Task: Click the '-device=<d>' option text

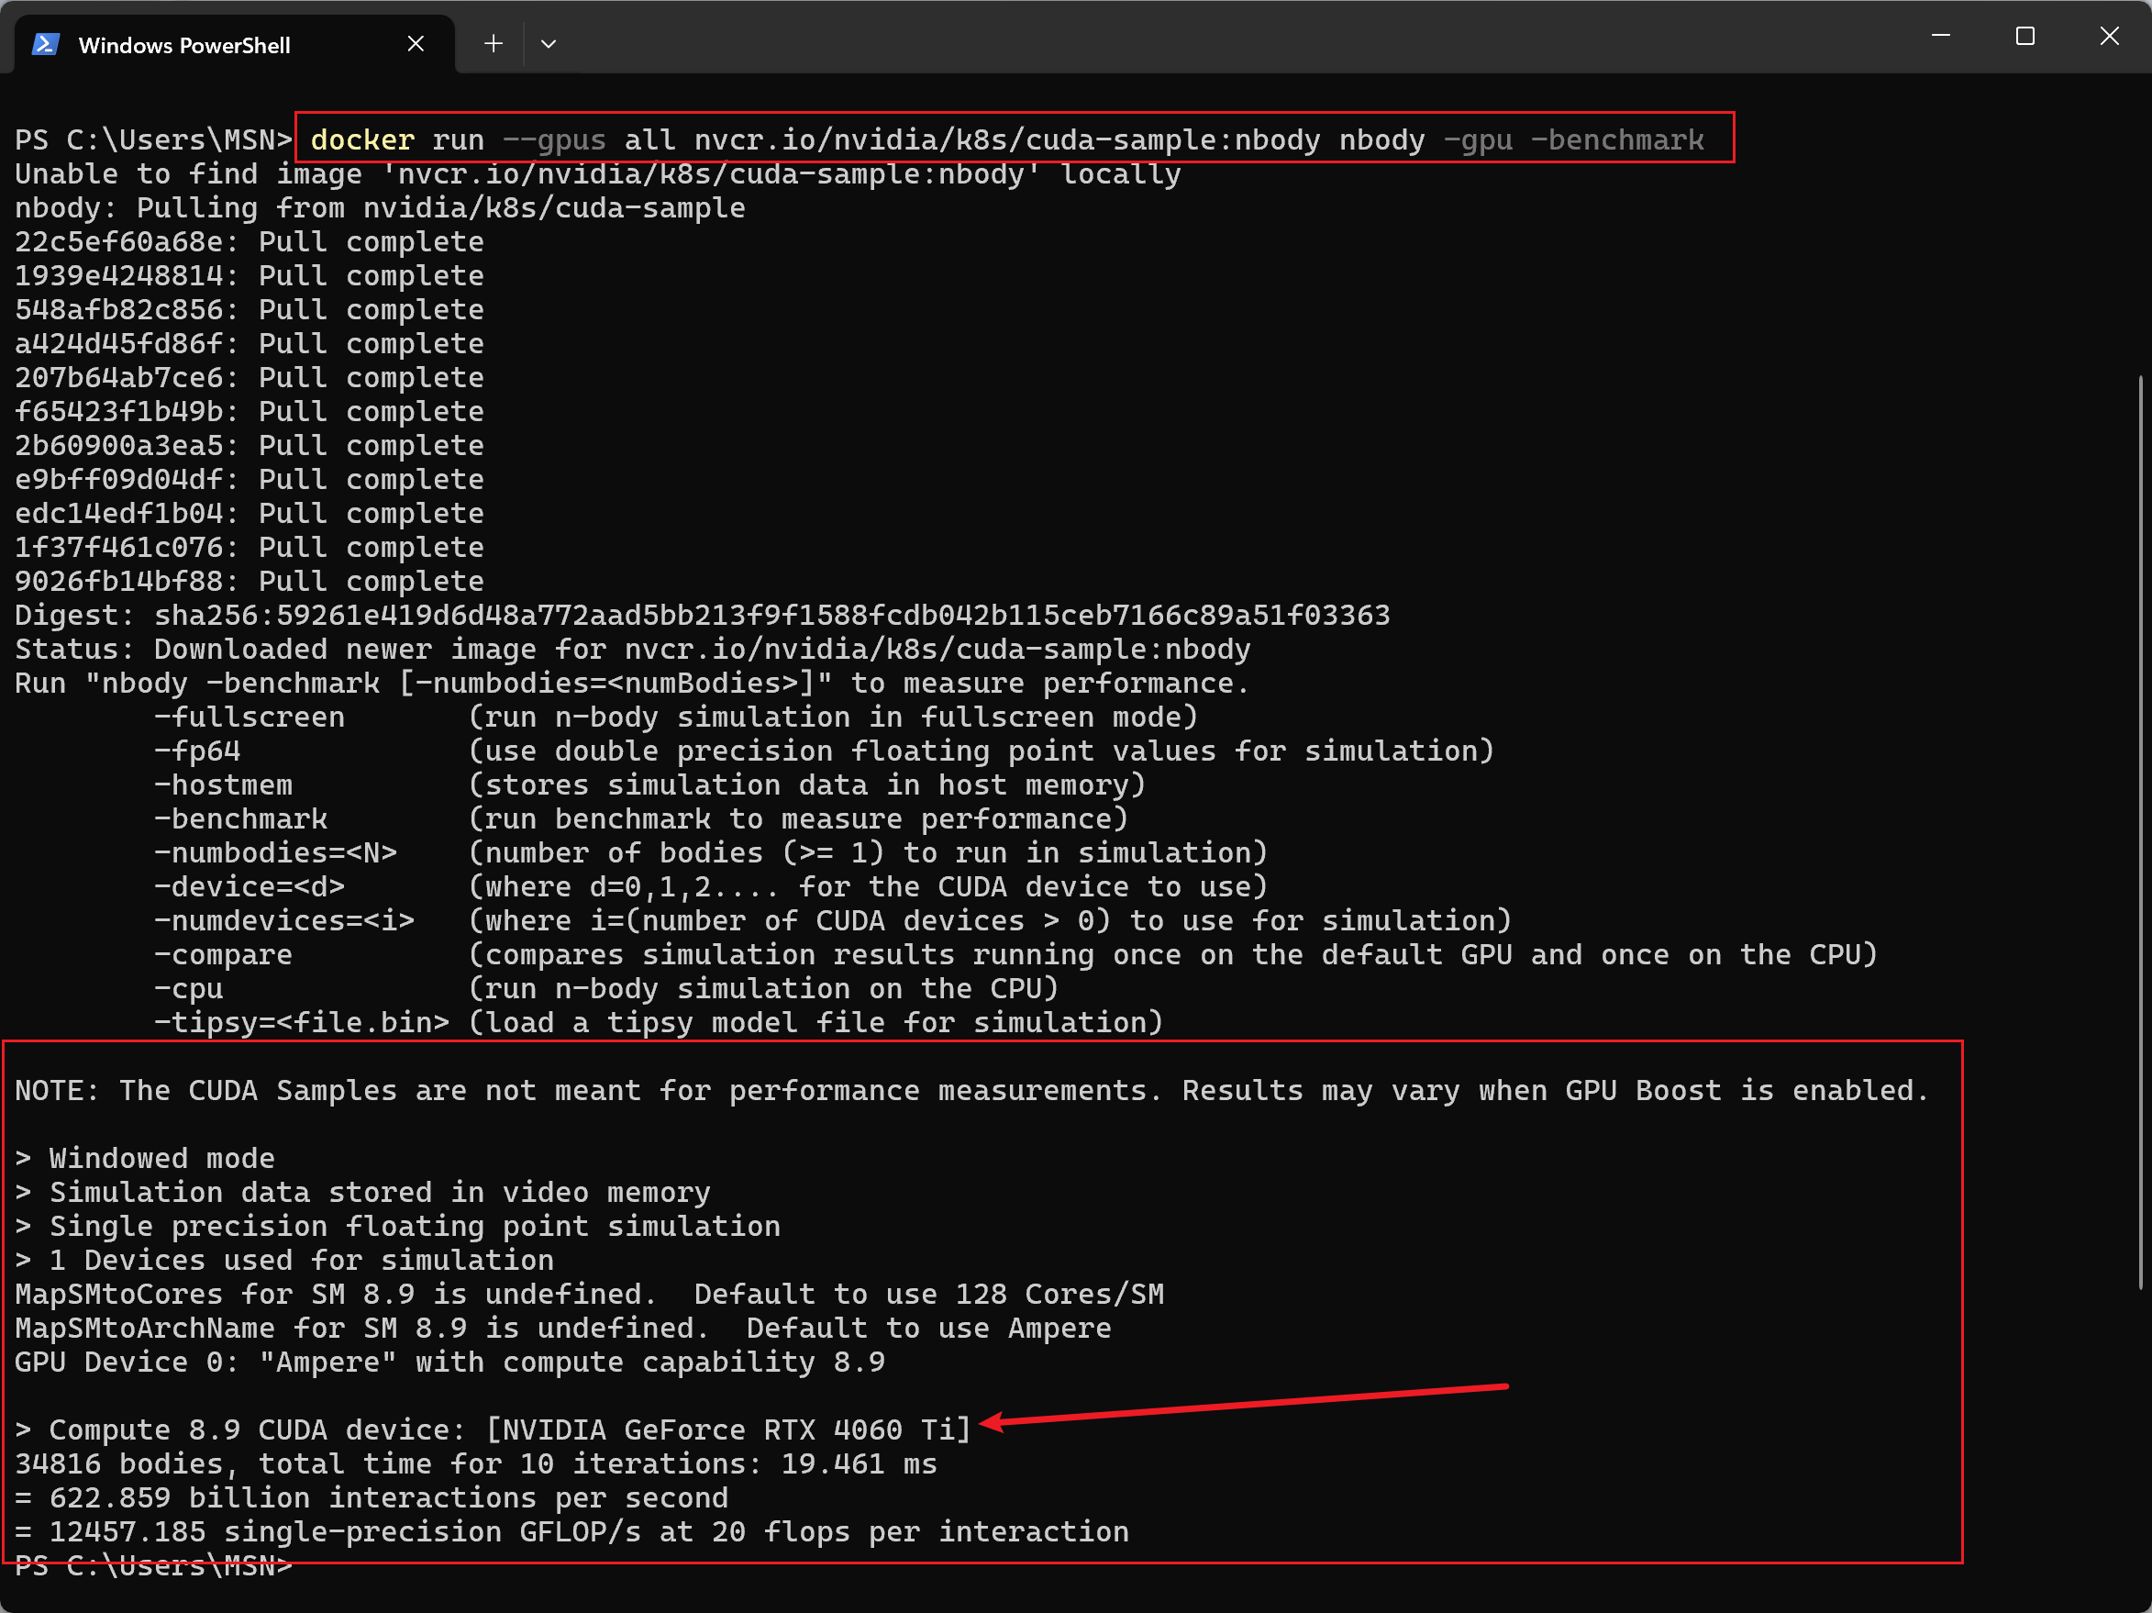Action: click(250, 887)
